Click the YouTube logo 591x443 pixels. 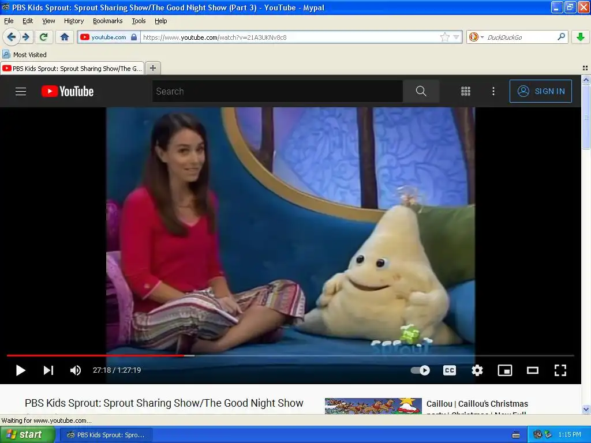(68, 91)
